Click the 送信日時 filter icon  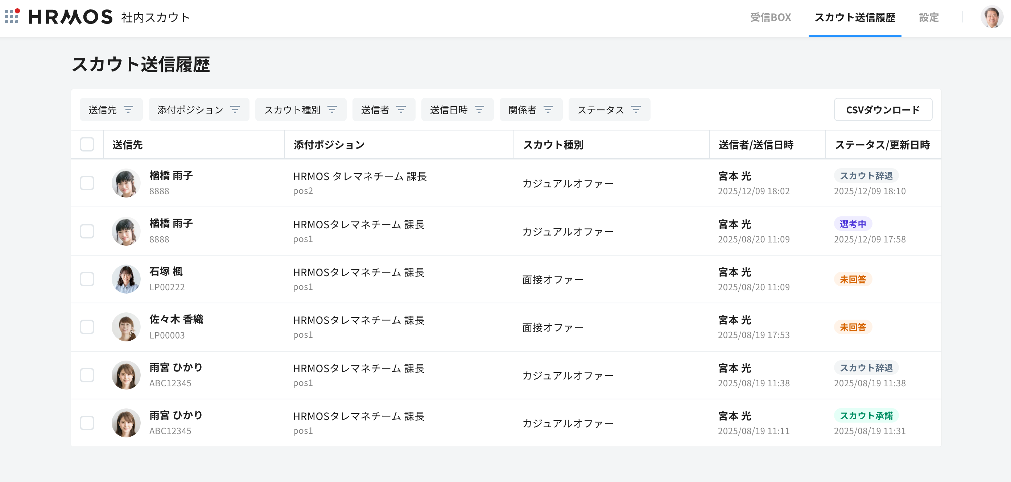click(479, 109)
